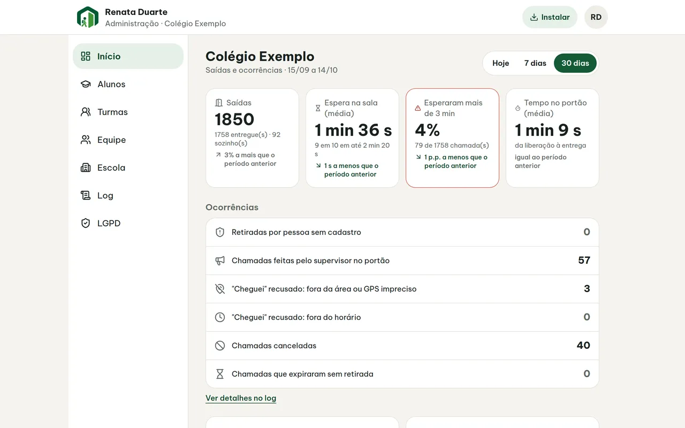Screen dimensions: 685x428
Task: Click the Chamadas feitas pelo supervisor no portão row
Action: (402, 261)
